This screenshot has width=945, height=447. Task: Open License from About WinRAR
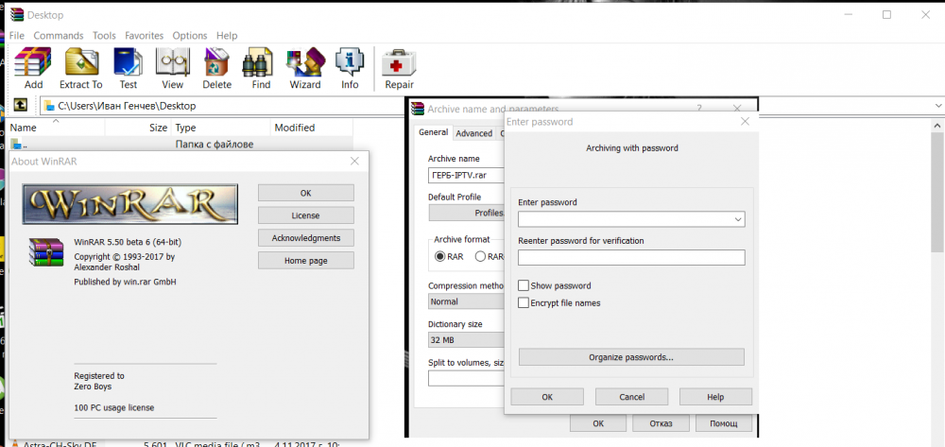click(305, 215)
